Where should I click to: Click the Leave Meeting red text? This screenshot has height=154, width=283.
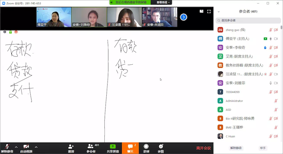(204, 148)
